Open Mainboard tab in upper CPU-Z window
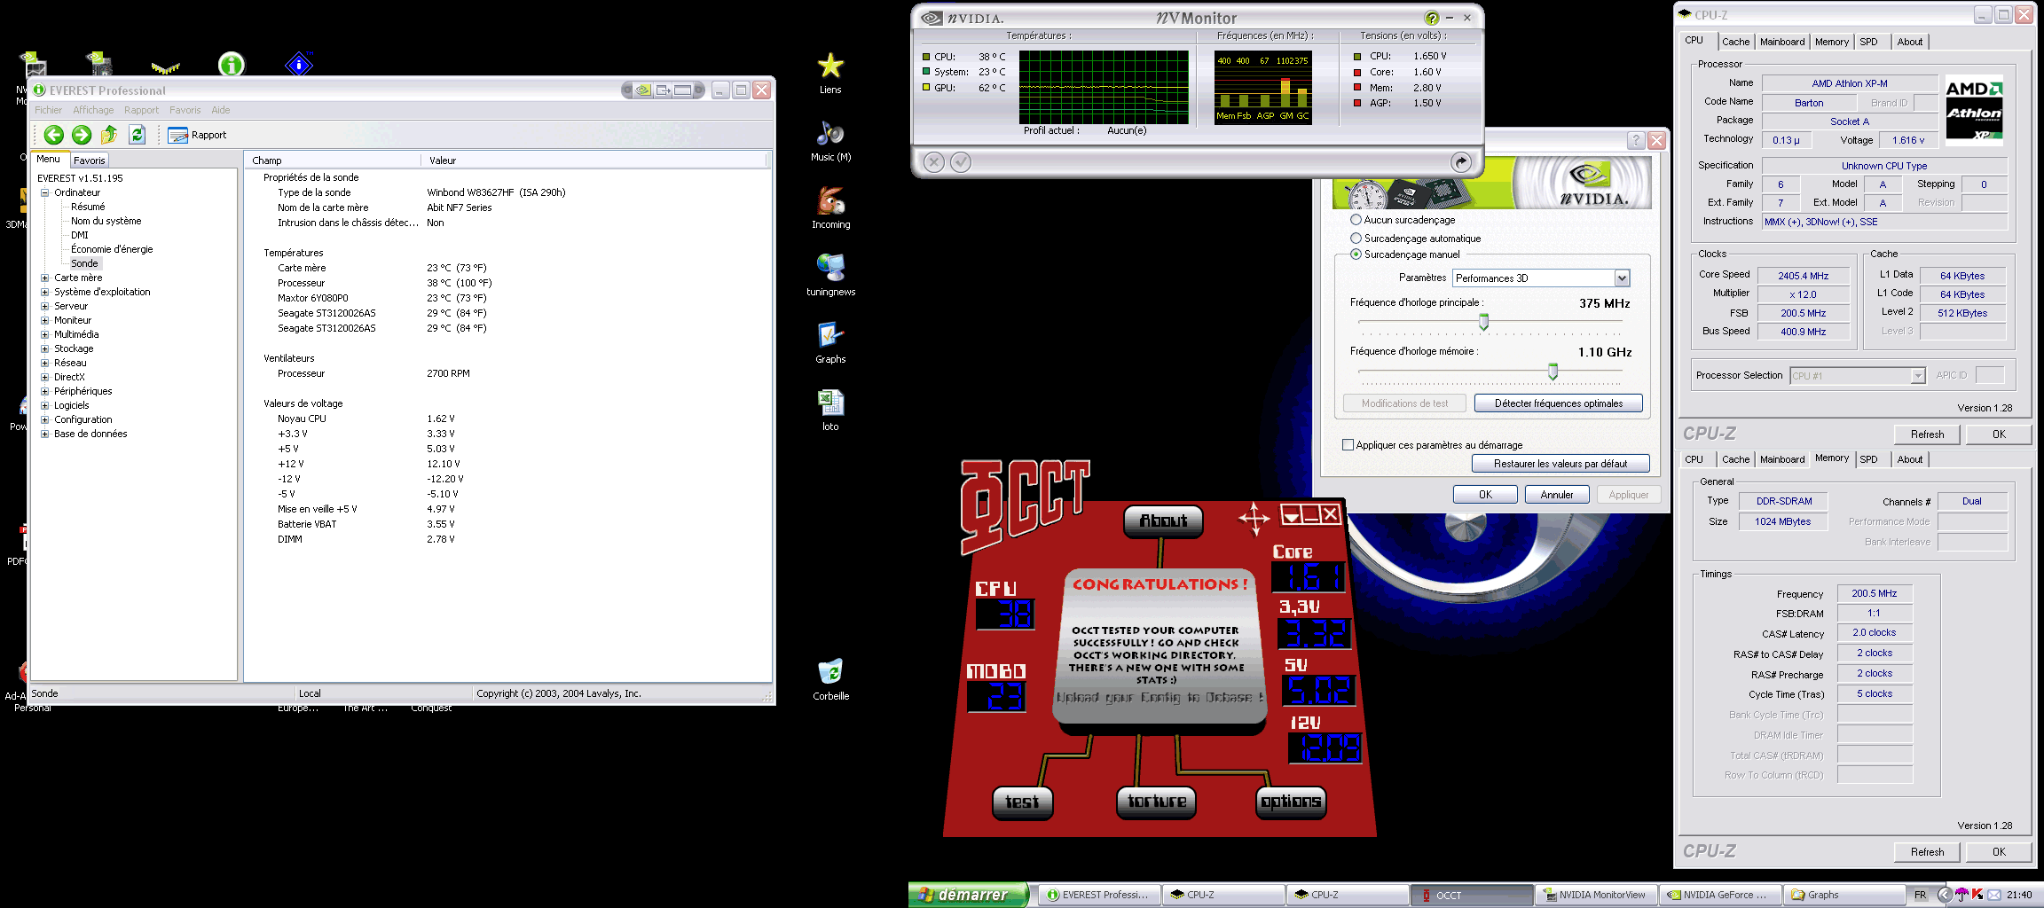The width and height of the screenshot is (2044, 908). 1781,42
